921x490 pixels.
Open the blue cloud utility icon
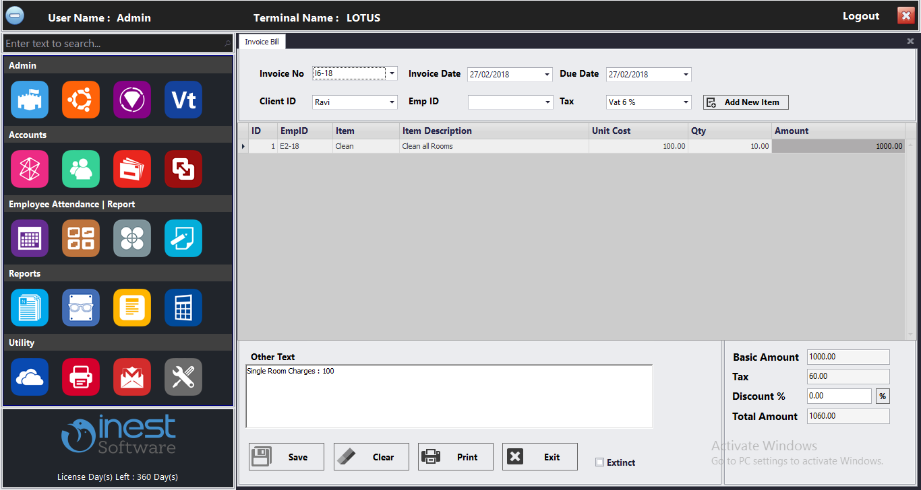coord(30,377)
